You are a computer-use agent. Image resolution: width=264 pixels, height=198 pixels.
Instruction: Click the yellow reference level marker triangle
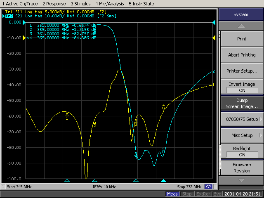tap(214, 38)
